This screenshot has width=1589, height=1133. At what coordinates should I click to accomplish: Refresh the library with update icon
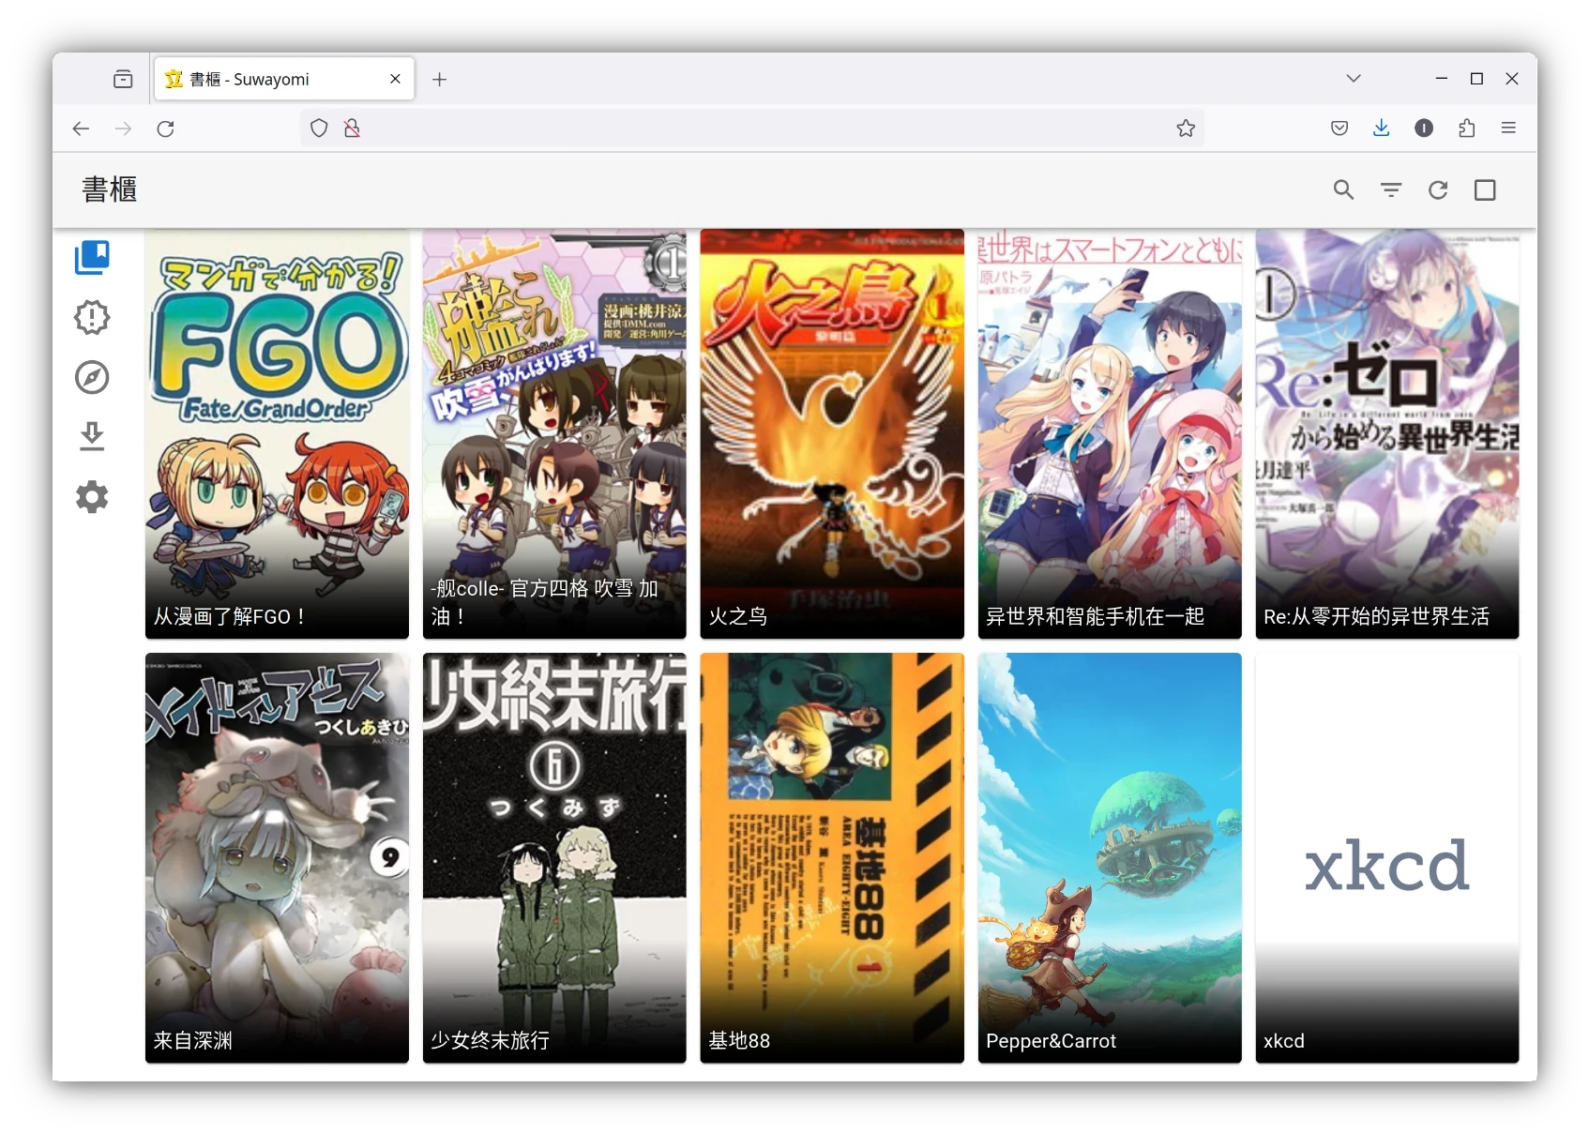coord(1437,190)
